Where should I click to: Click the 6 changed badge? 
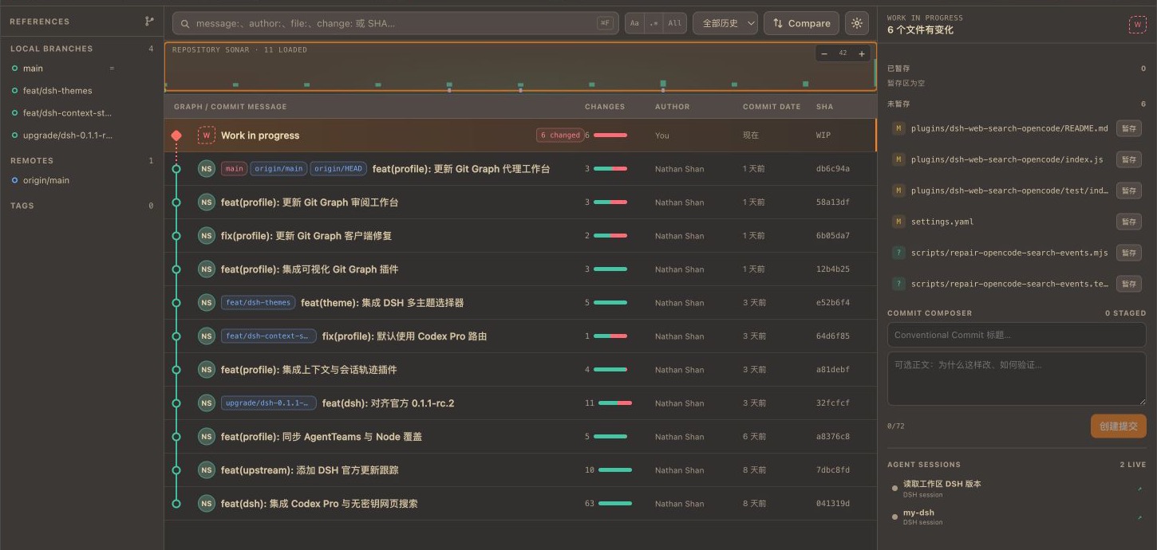coord(560,136)
